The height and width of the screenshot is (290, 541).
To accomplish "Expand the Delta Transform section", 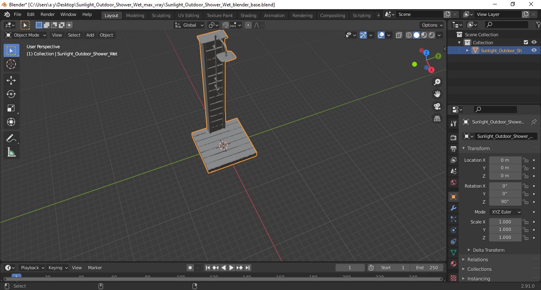I will pyautogui.click(x=488, y=250).
